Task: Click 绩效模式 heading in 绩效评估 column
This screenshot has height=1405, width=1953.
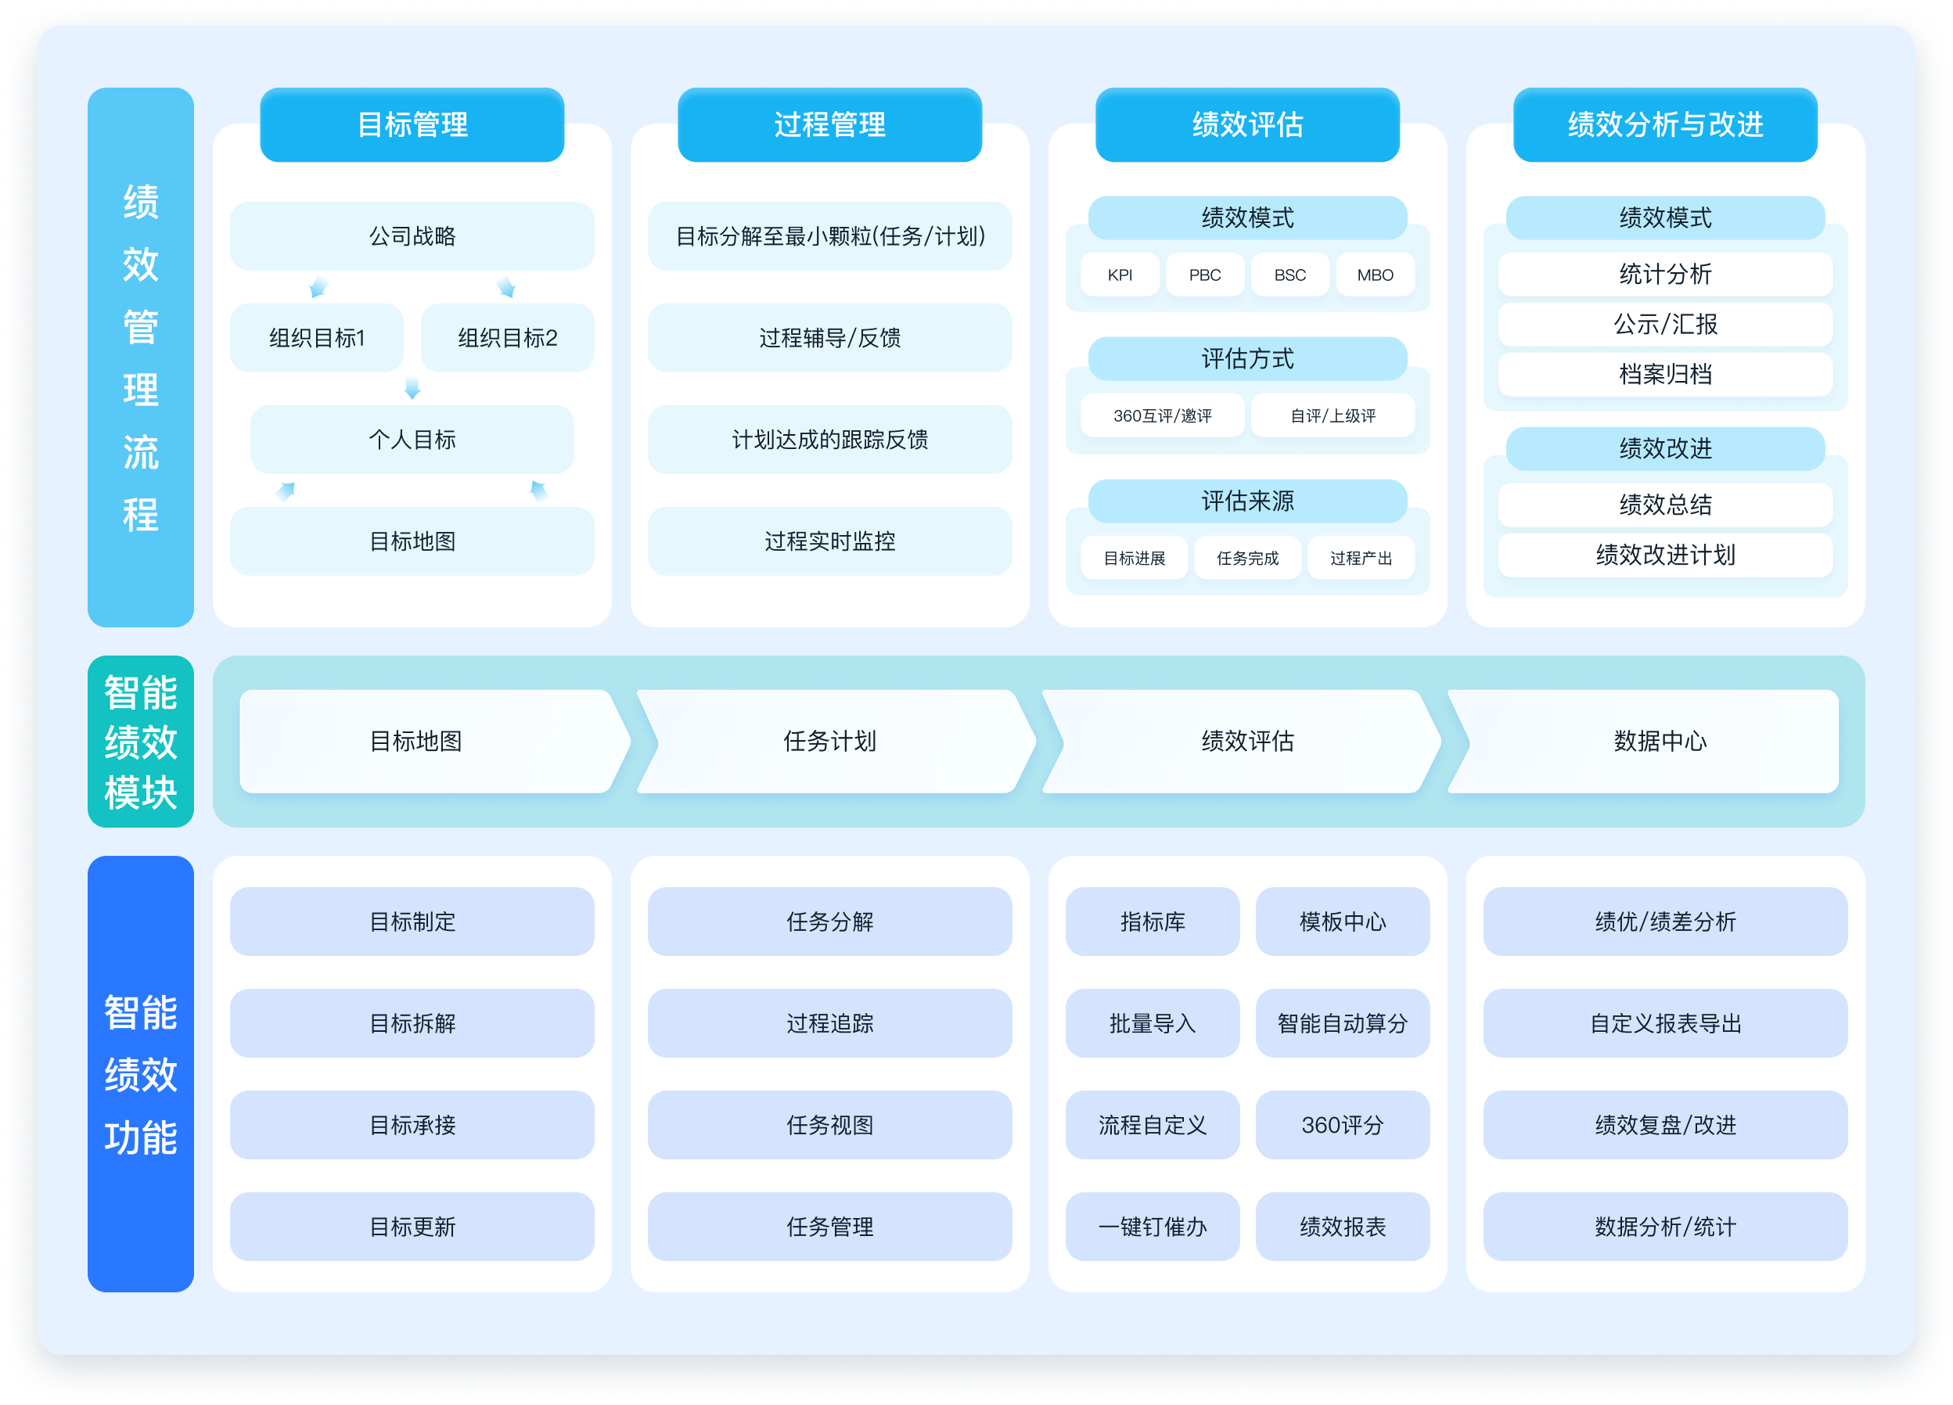Action: 1247,217
